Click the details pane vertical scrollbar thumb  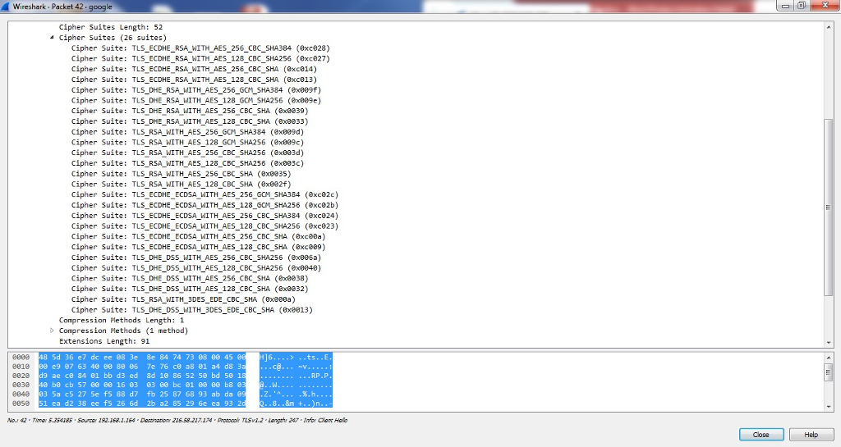click(x=828, y=208)
